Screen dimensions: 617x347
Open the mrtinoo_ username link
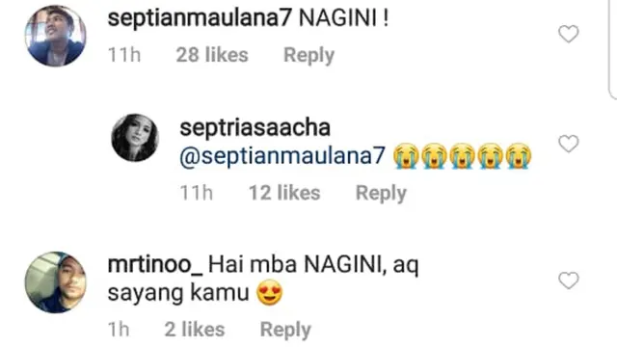(x=154, y=264)
